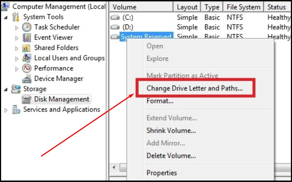Sort by the File System column header
Screen dimensions: 292x182
243,7
